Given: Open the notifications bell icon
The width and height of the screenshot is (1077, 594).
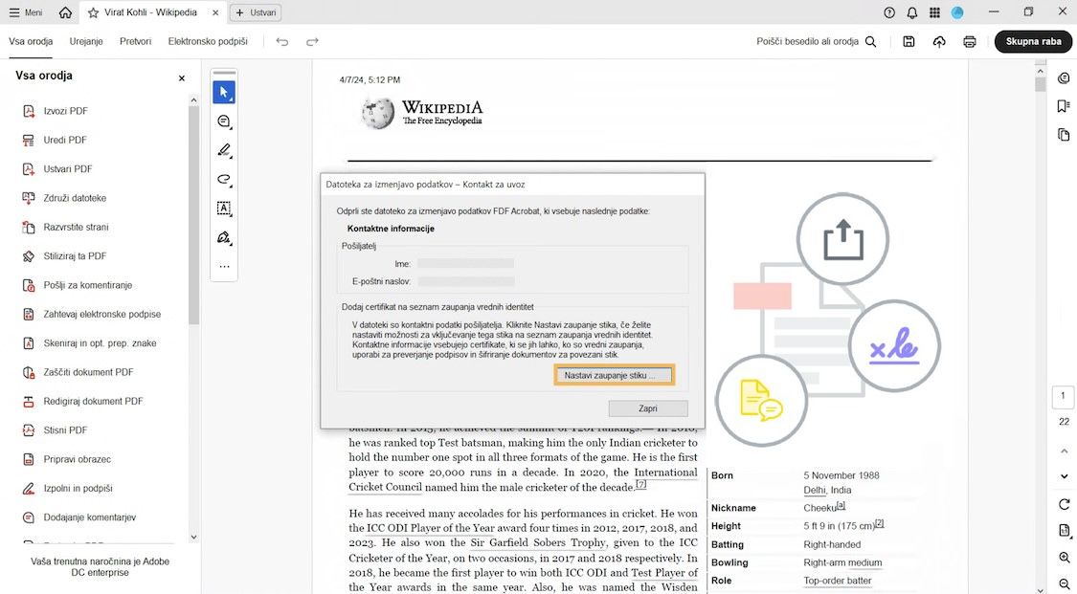Looking at the screenshot, I should click(x=912, y=12).
